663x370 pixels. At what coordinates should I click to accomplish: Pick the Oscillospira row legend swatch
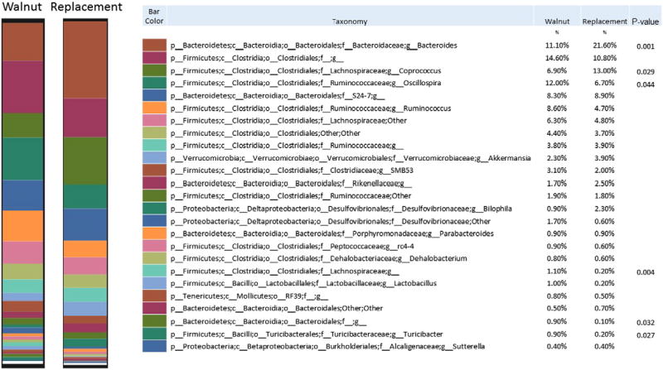pos(154,83)
